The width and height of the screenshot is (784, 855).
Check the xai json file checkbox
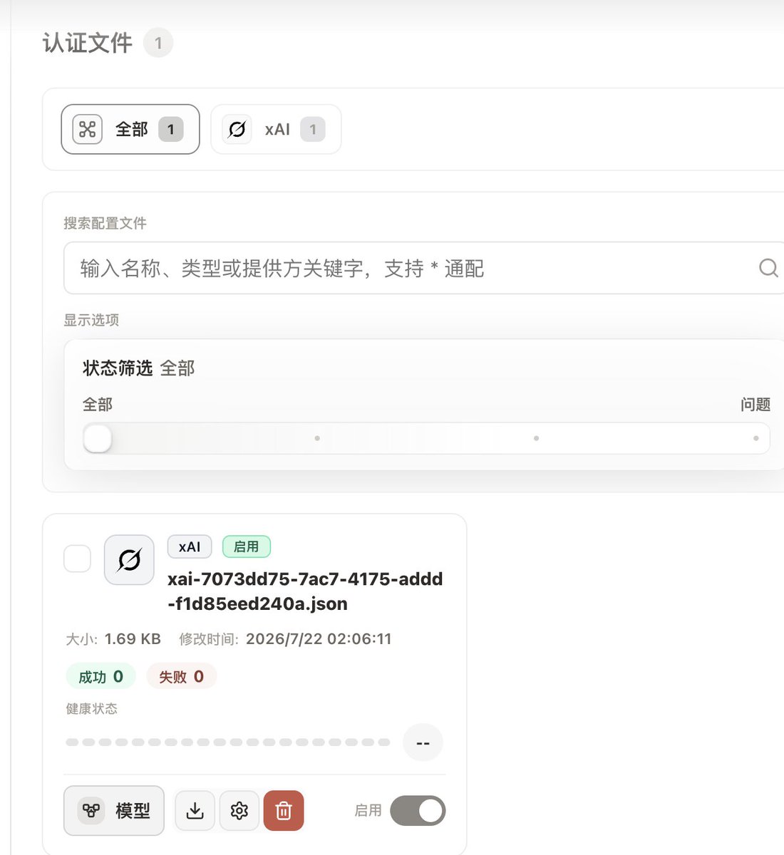pyautogui.click(x=78, y=559)
